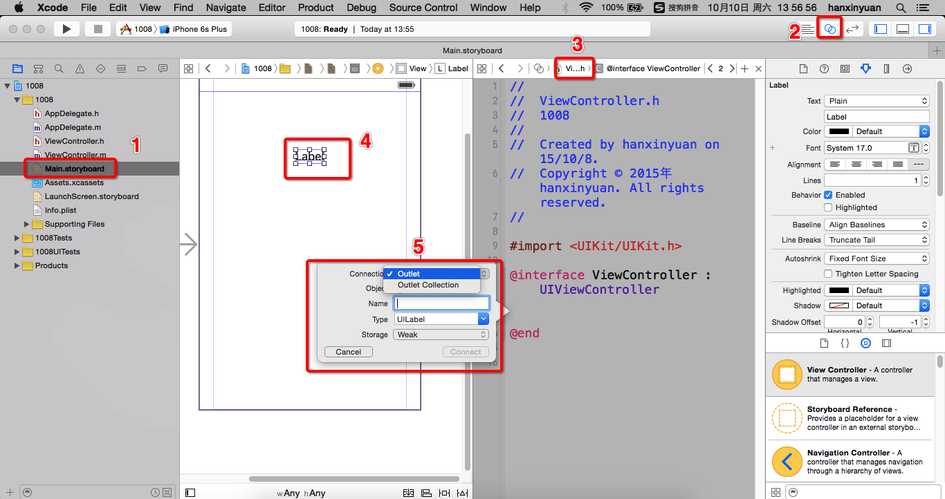
Task: Click the outlet Name text field
Action: click(441, 303)
